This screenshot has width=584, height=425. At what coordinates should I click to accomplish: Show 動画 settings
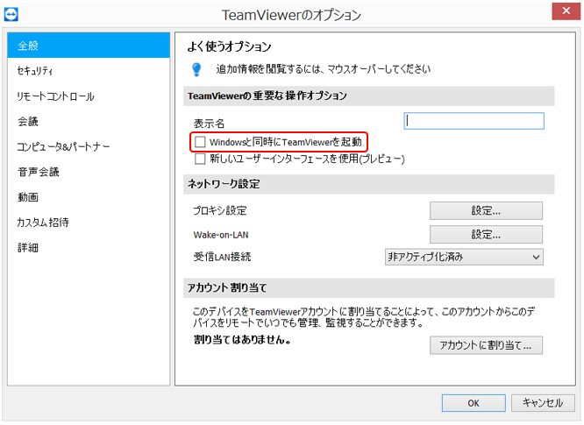click(88, 197)
